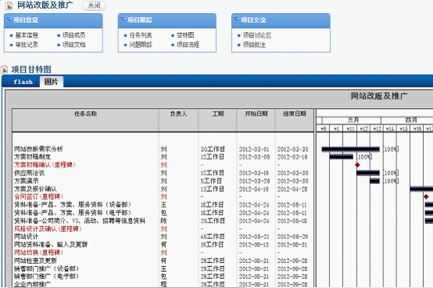Click the 关闭 button
Viewport: 433px width, 288px height.
(x=94, y=5)
